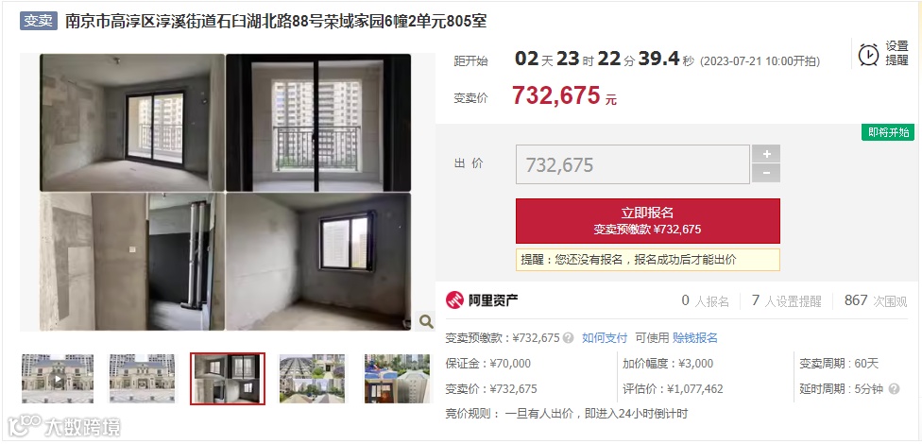This screenshot has height=444, width=922.
Task: Select the aerial residential complex thumbnail
Action: (x=313, y=379)
